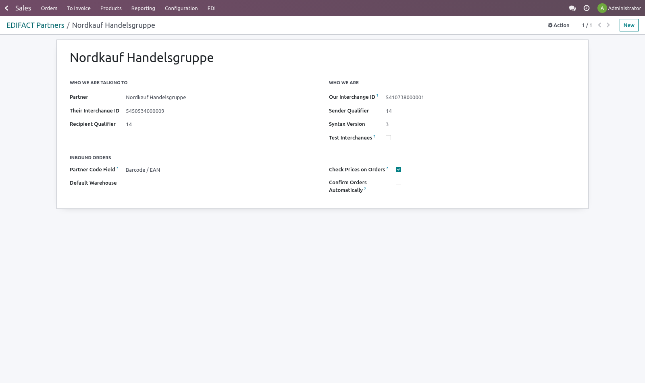
Task: Go to previous record arrow
Action: tap(599, 25)
